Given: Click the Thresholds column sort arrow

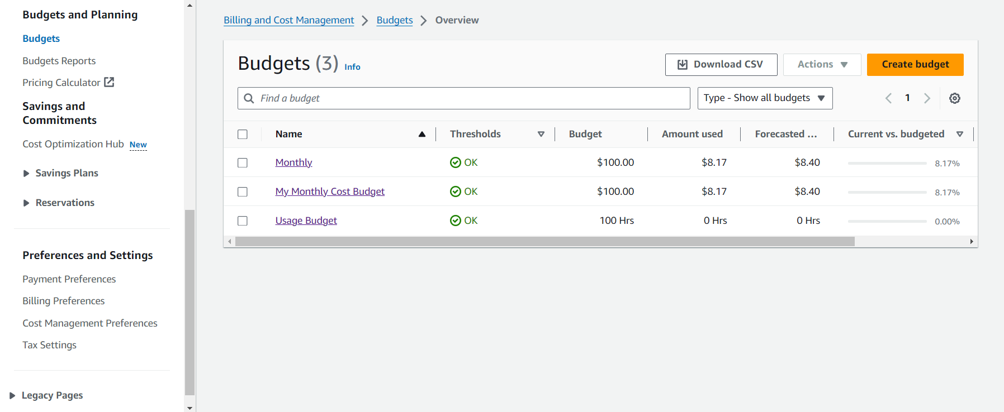Looking at the screenshot, I should pyautogui.click(x=541, y=134).
